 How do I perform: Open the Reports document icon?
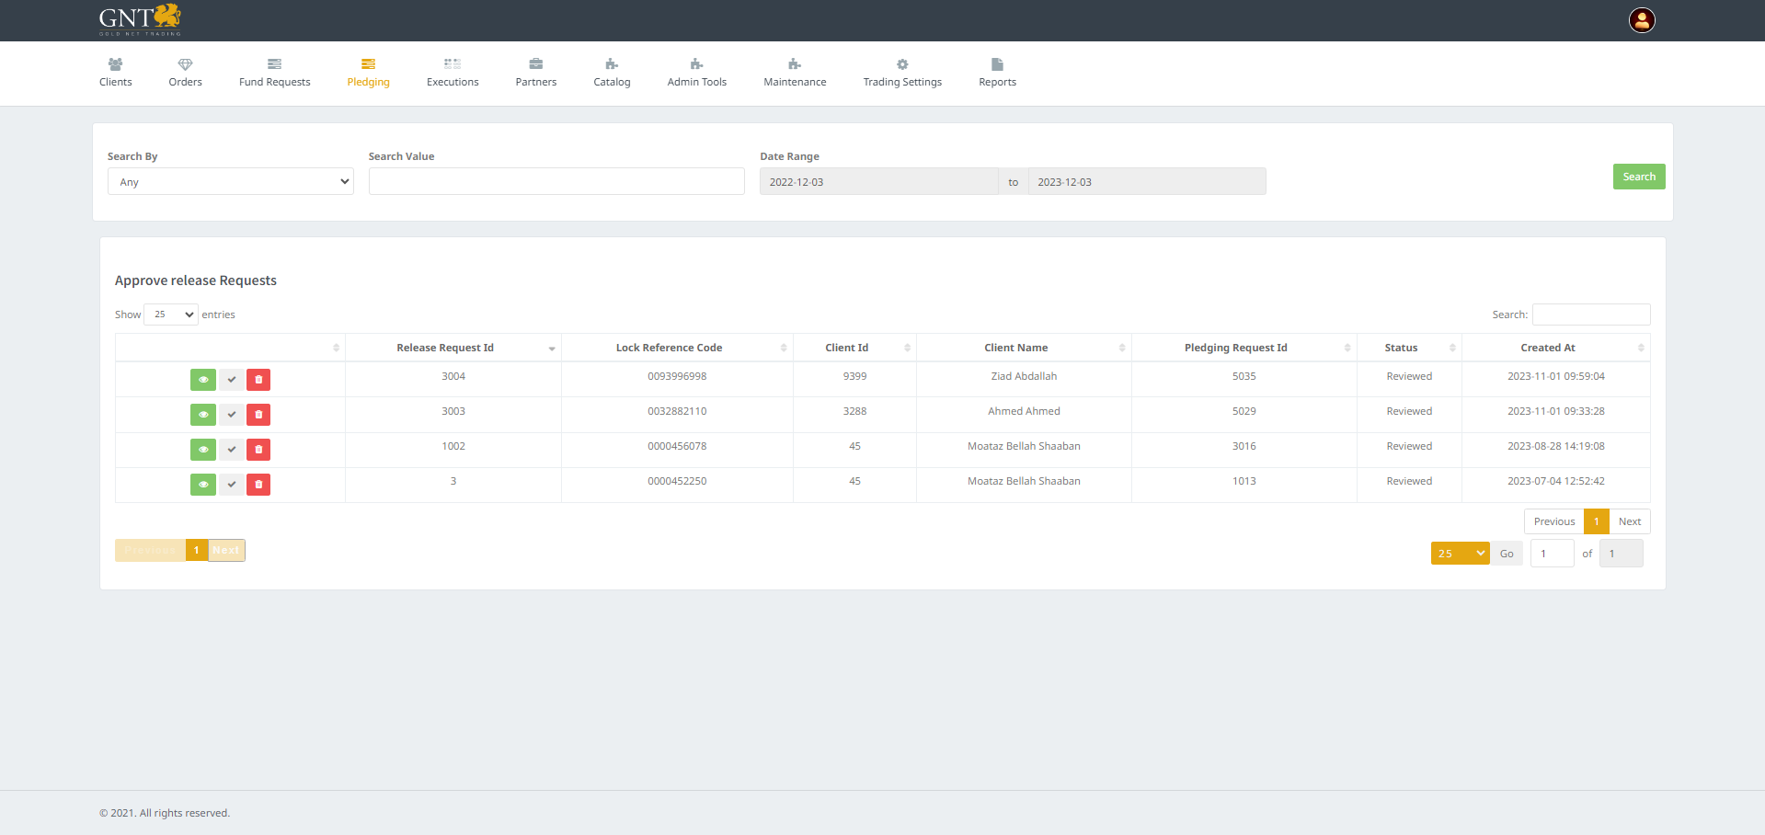tap(997, 64)
